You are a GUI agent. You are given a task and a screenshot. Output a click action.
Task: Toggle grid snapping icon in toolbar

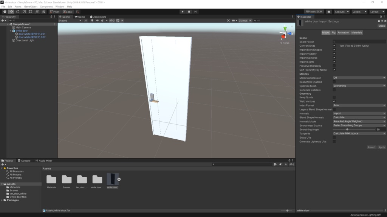coord(77,12)
